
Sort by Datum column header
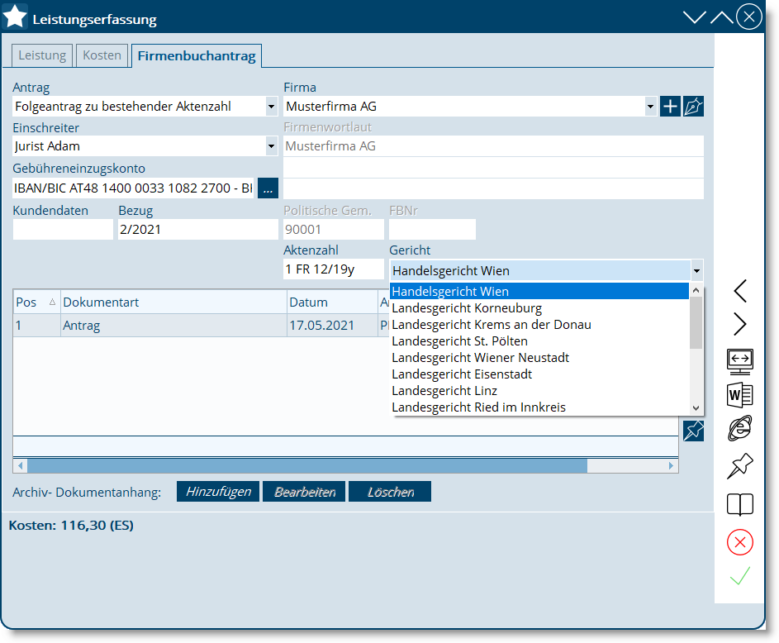[332, 302]
